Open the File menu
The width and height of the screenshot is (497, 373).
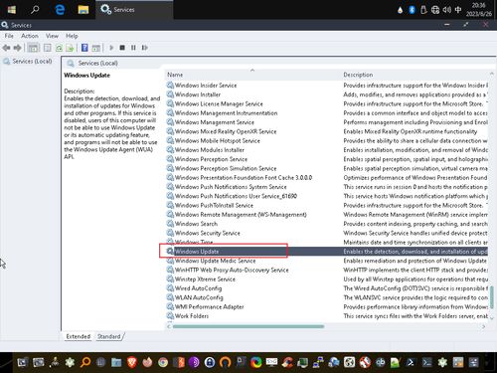[x=9, y=36]
